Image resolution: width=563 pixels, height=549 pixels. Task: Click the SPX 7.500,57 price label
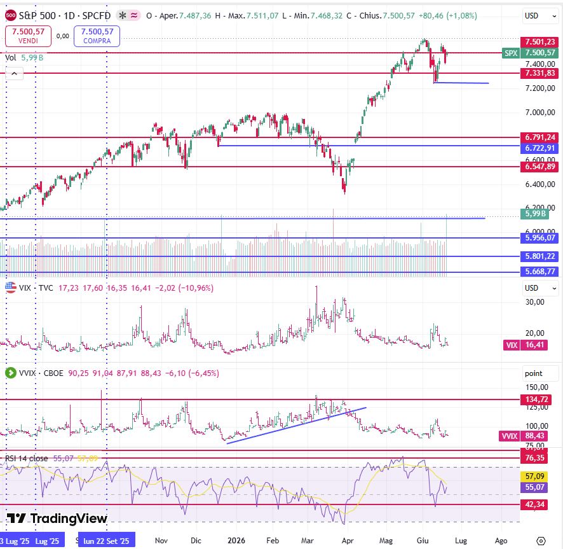[x=530, y=53]
